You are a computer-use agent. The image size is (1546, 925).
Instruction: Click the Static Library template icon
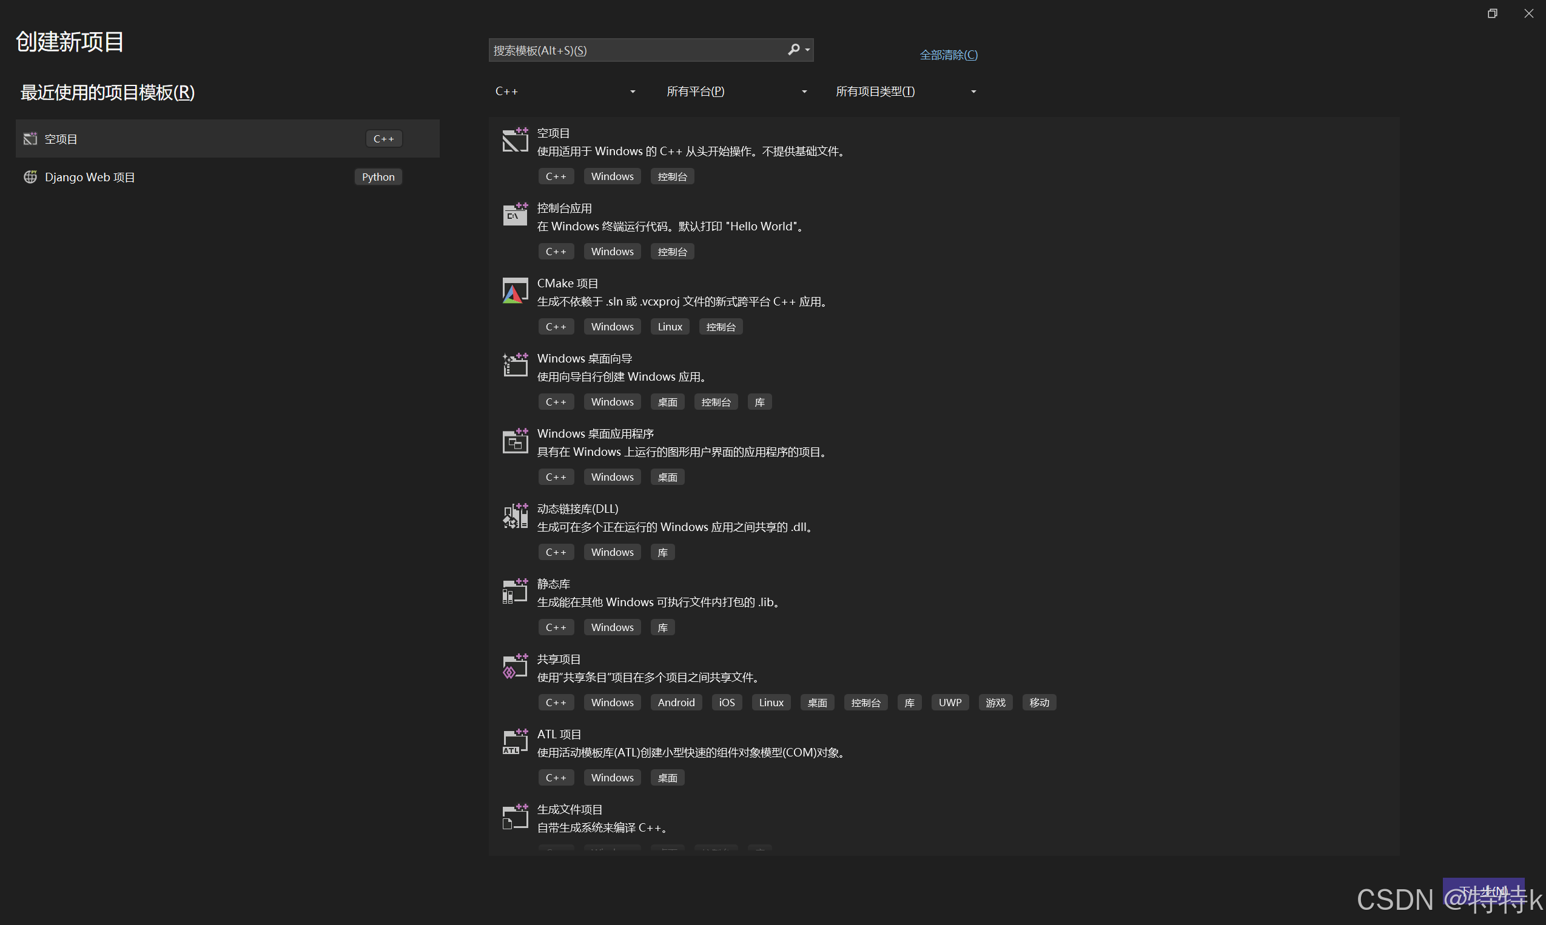tap(514, 591)
